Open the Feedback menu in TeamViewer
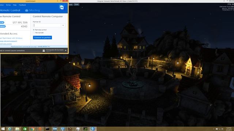This screenshot has height=131, width=234. tap(22, 5)
